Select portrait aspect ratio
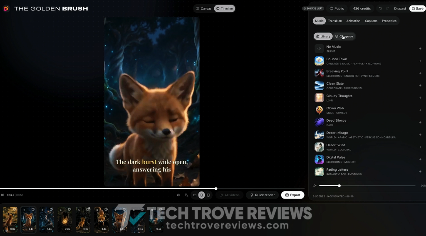The width and height of the screenshot is (426, 236). 202,195
